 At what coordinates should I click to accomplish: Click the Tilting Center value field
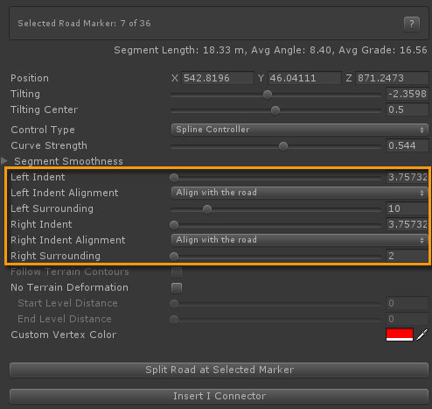point(408,109)
